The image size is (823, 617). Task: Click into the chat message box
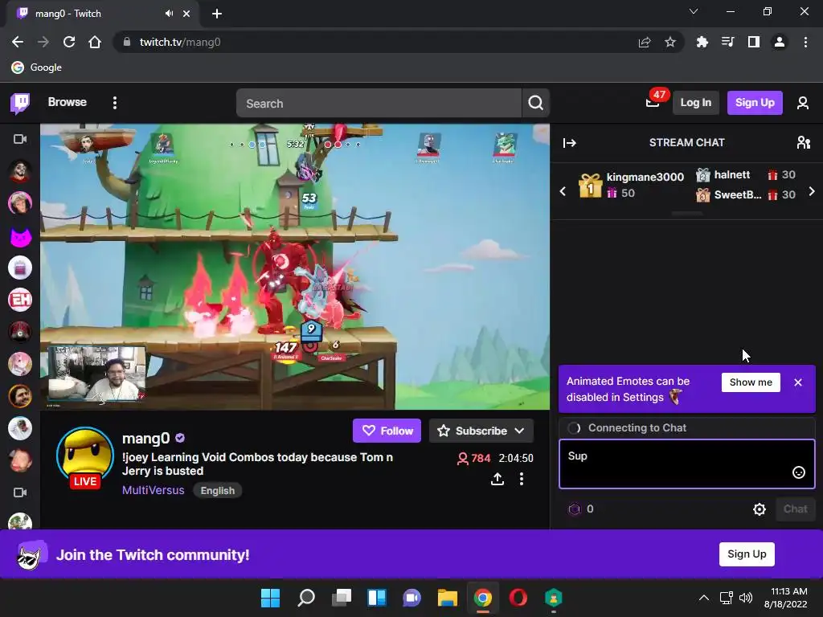coord(686,464)
